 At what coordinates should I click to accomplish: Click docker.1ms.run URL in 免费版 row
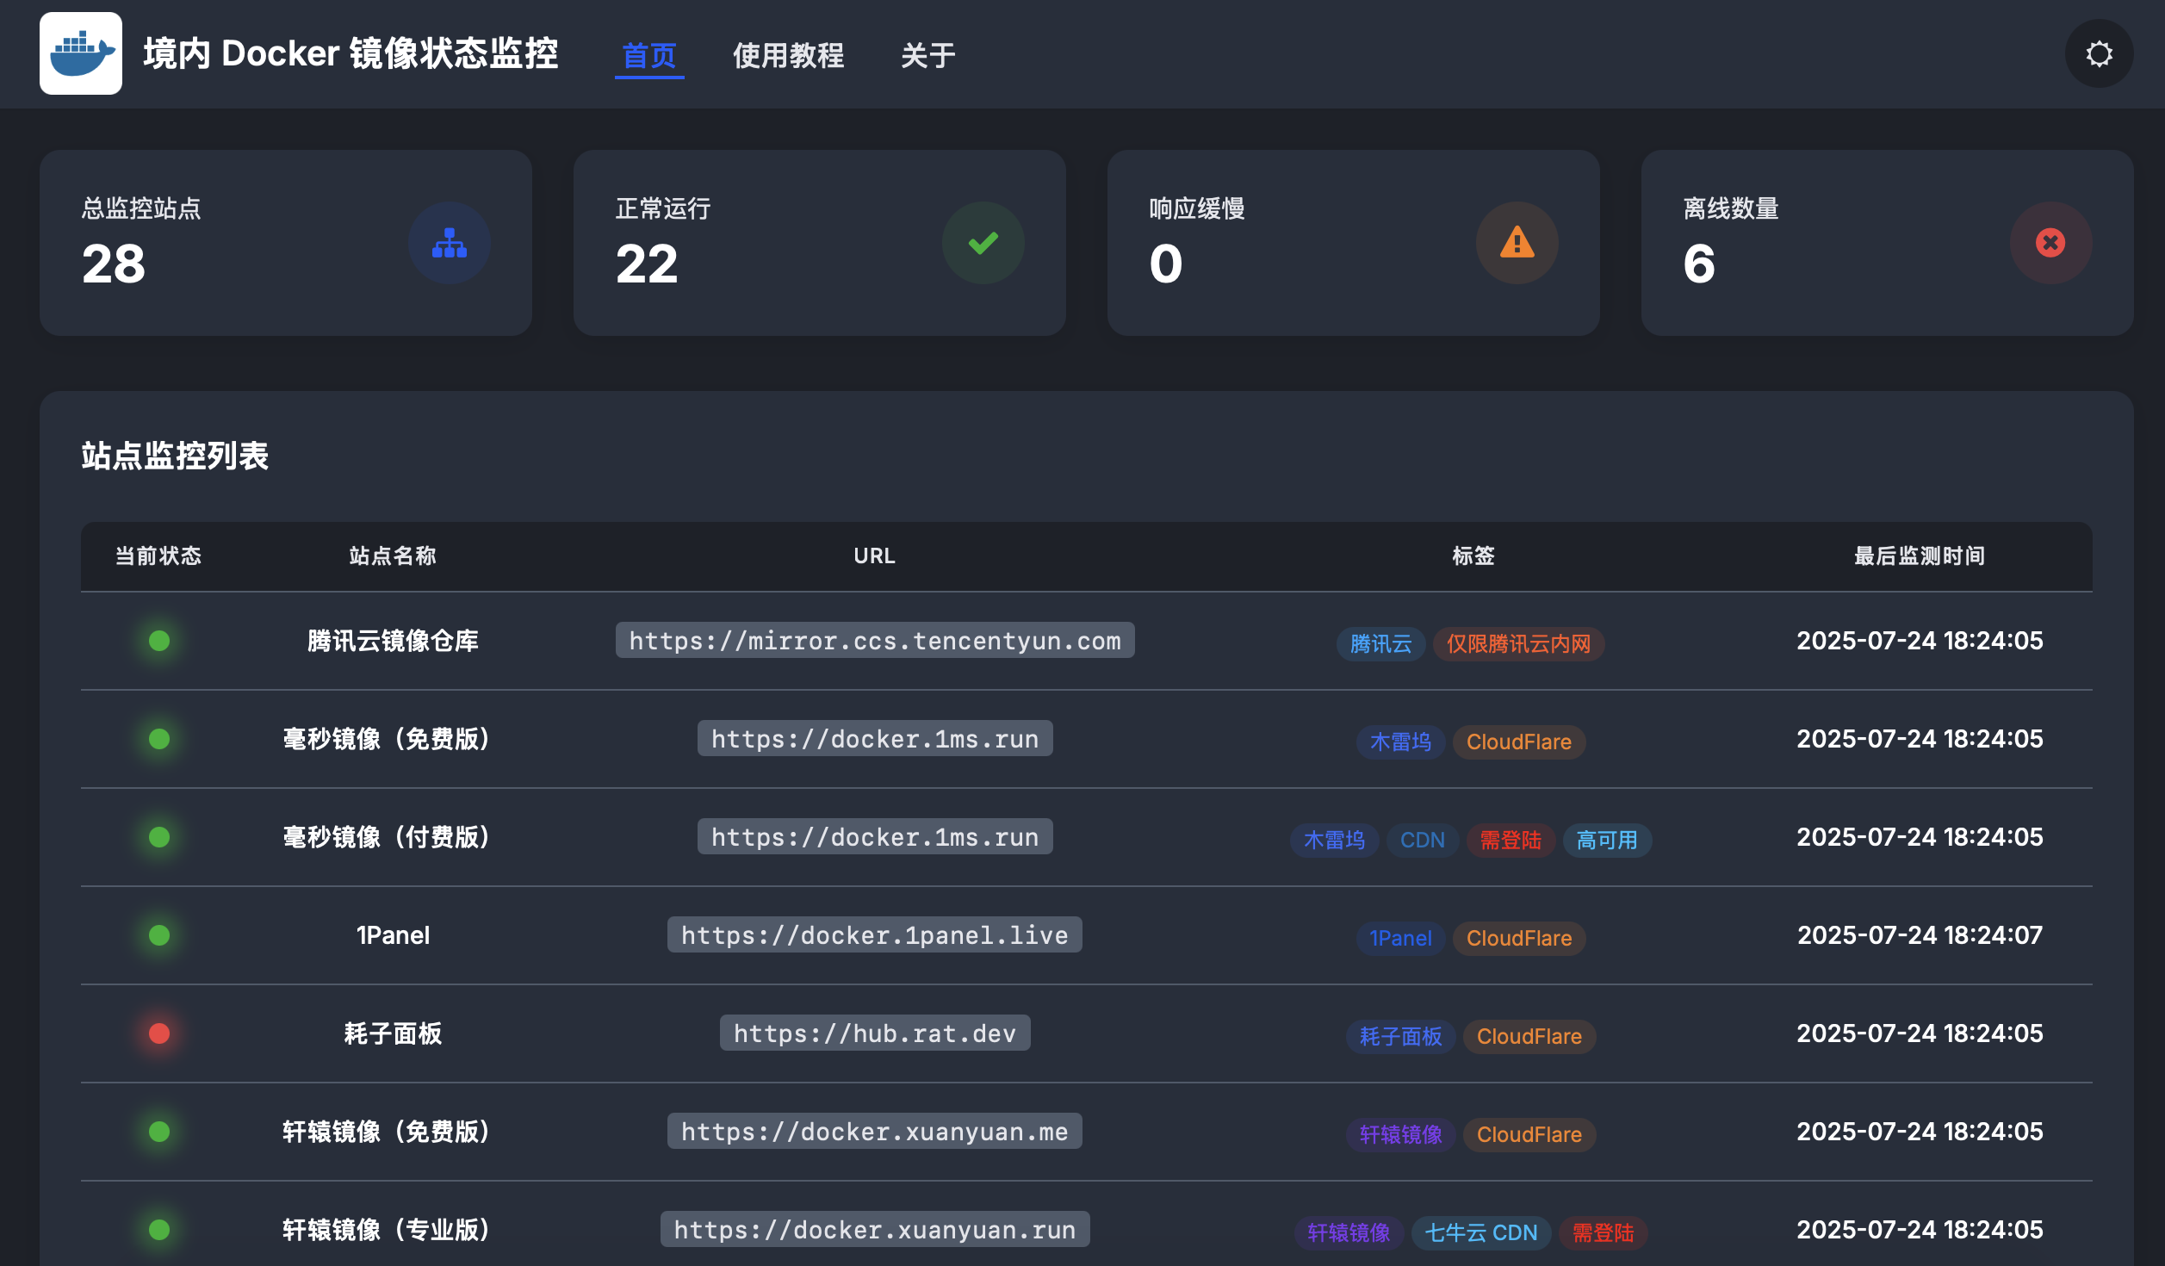875,739
